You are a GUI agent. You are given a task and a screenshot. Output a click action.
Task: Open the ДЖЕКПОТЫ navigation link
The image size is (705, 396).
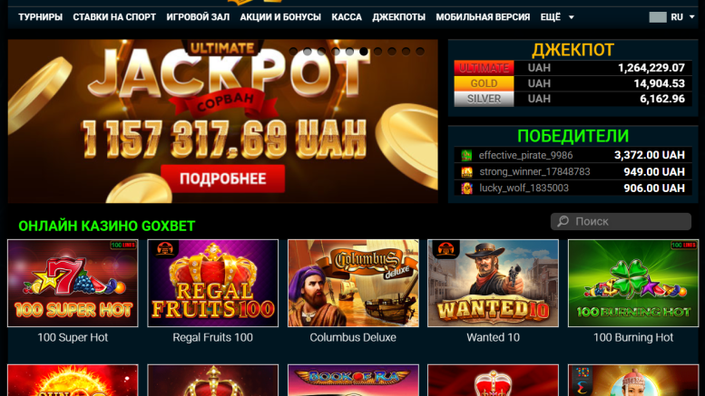(398, 17)
